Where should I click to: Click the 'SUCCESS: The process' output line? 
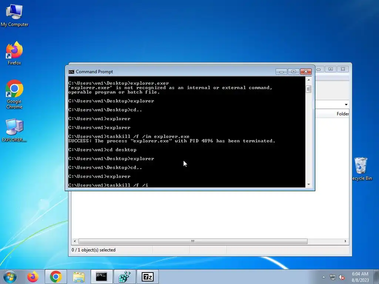coord(172,141)
